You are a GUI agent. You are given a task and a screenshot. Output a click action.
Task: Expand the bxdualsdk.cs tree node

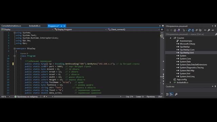click(171, 82)
